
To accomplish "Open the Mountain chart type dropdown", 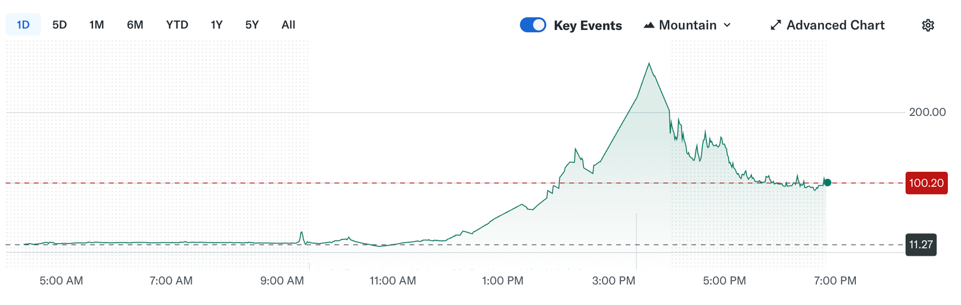I will [688, 25].
